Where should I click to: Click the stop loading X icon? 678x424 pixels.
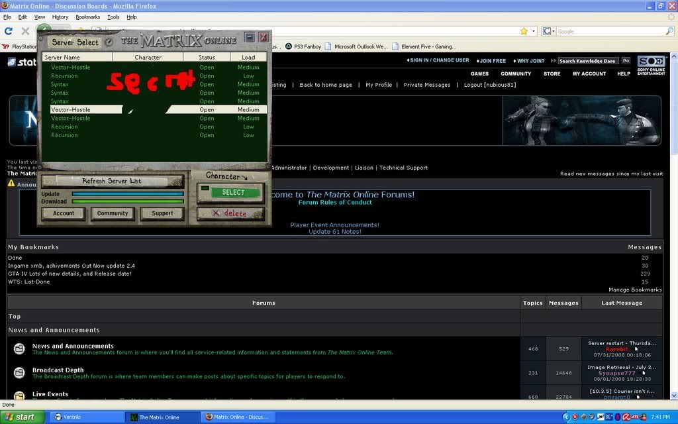(25, 31)
